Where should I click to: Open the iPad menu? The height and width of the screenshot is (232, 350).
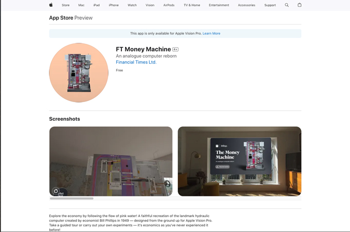[96, 5]
